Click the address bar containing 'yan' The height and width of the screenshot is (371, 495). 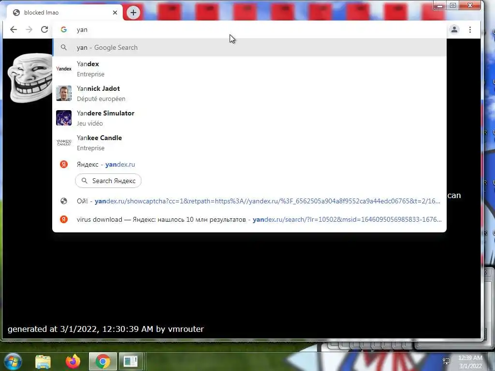coord(249,29)
